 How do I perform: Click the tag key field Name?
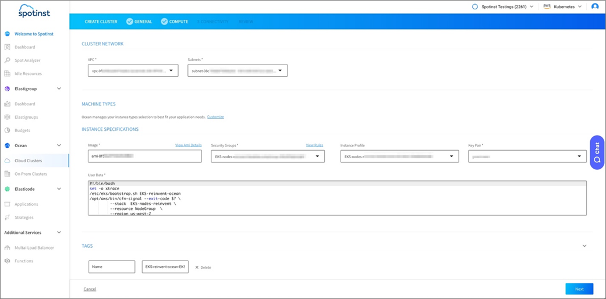(x=112, y=266)
